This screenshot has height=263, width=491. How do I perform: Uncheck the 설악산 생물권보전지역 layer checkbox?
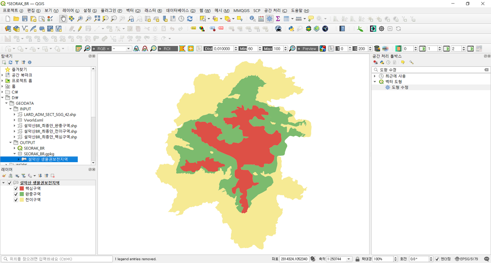point(10,183)
